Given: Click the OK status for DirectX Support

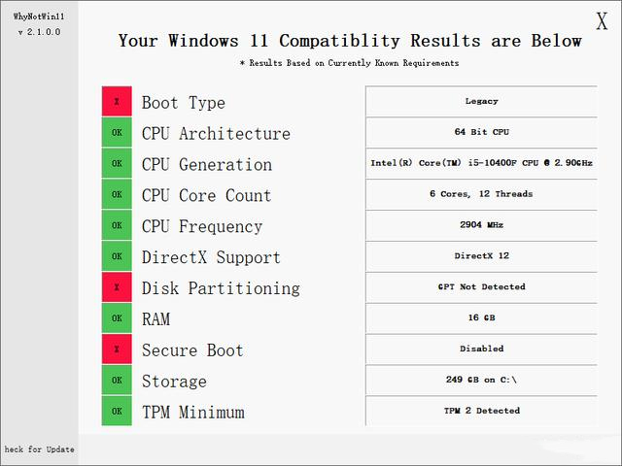Looking at the screenshot, I should 117,257.
